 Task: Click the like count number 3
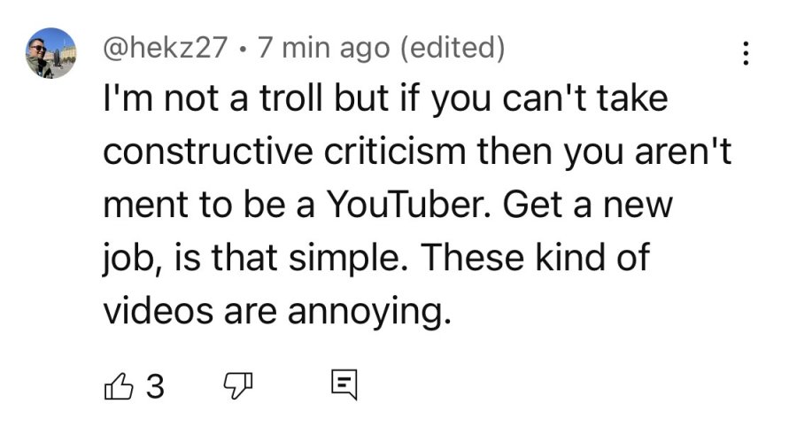tap(155, 386)
